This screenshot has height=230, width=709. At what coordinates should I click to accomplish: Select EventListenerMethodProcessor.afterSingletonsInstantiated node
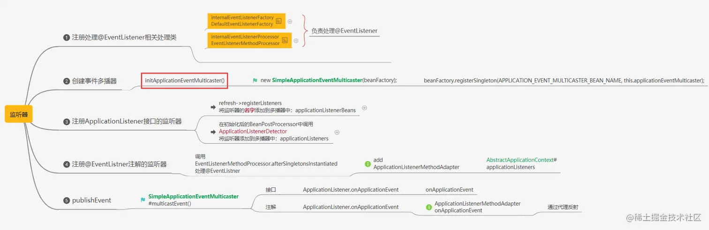(266, 163)
